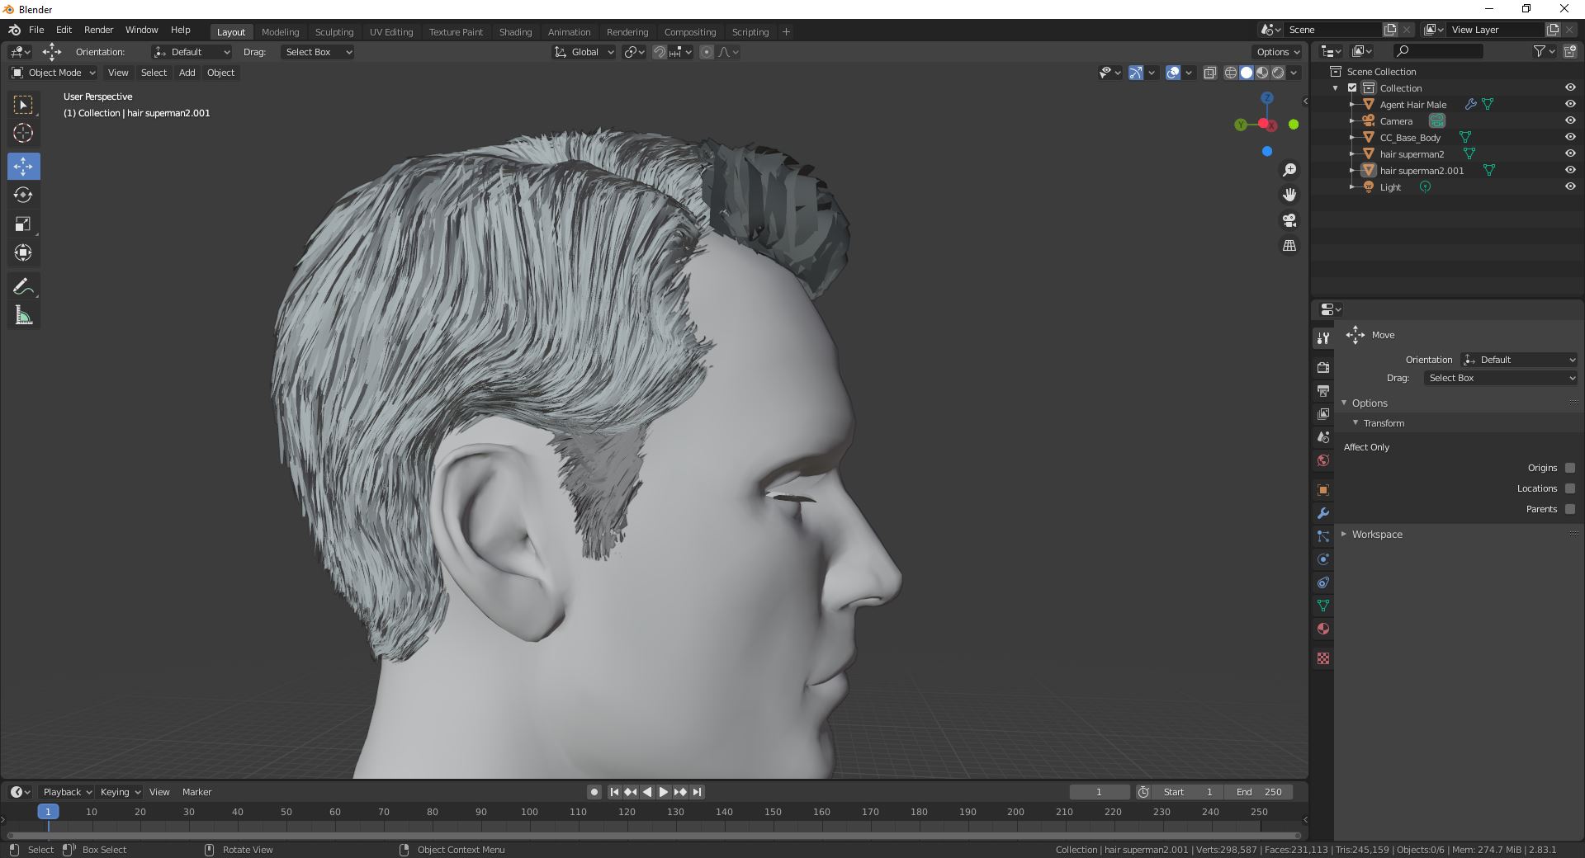The width and height of the screenshot is (1585, 858).
Task: Open the Material properties tab
Action: pos(1323,629)
